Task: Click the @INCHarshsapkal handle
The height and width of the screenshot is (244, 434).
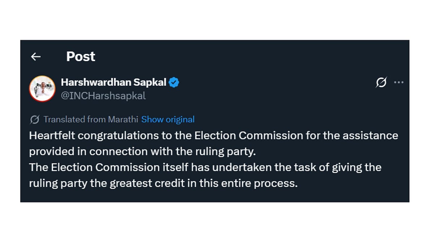Action: coord(103,96)
